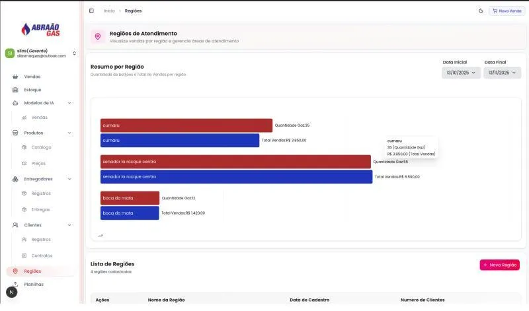The height and width of the screenshot is (311, 529).
Task: Click the Nova Venda cart button
Action: point(507,11)
